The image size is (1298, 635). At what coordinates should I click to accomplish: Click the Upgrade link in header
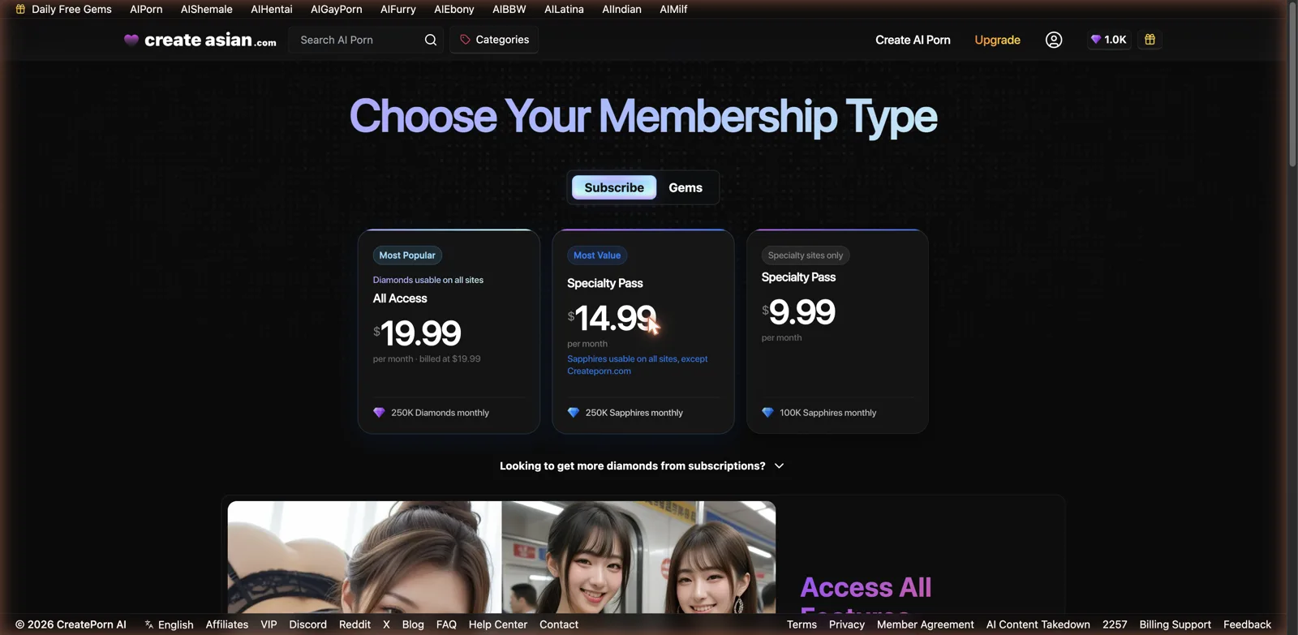(x=997, y=40)
